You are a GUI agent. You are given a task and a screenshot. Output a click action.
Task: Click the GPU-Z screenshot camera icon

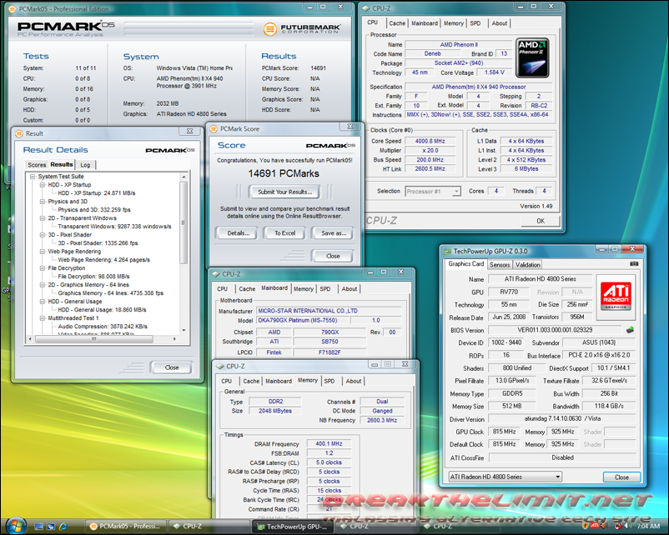[x=634, y=264]
